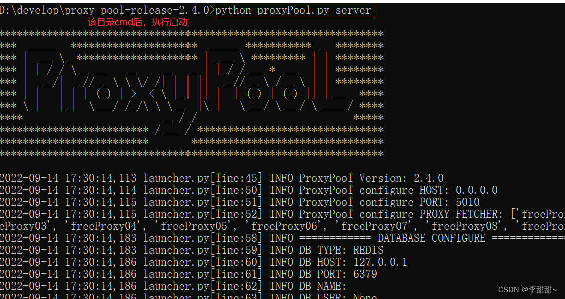Screen dimensions: 565x299
Task: Click 'launcher.py[line:52]' in the log
Action: [x=203, y=214]
